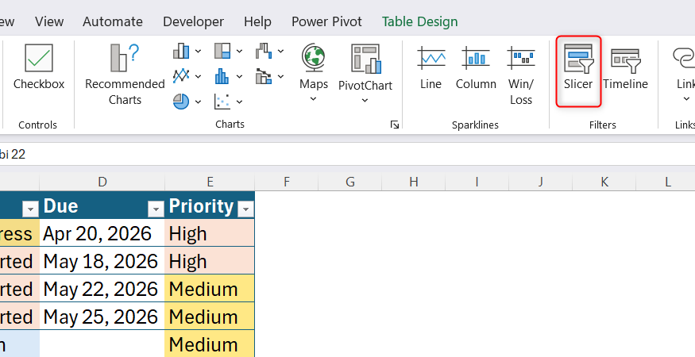Open Recommended Charts
The height and width of the screenshot is (357, 695).
click(x=125, y=75)
